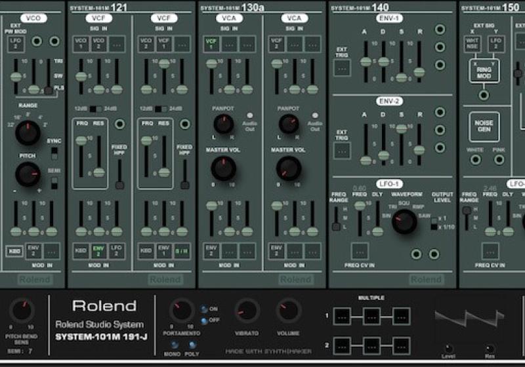Toggle the VCO SYNC switch
The image size is (525, 367).
coord(54,153)
